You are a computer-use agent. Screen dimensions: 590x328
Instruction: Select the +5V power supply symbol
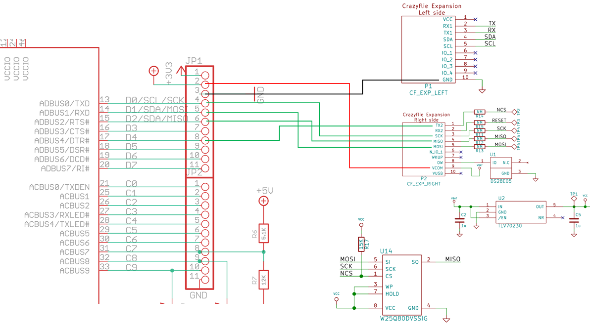(263, 201)
